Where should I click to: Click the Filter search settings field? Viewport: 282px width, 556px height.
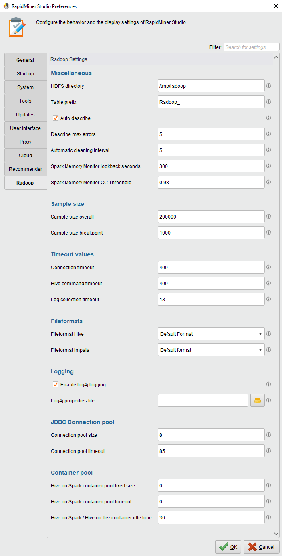pos(251,47)
